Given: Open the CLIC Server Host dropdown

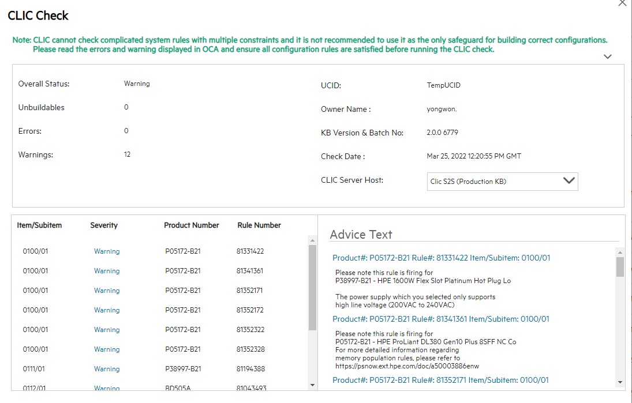Looking at the screenshot, I should tap(502, 182).
